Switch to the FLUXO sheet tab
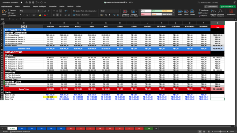Image resolution: width=237 pixels, height=133 pixels. click(x=12, y=128)
